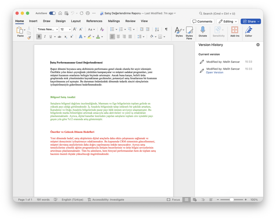Open the Layout tab
This screenshot has height=219, width=276.
[76, 21]
